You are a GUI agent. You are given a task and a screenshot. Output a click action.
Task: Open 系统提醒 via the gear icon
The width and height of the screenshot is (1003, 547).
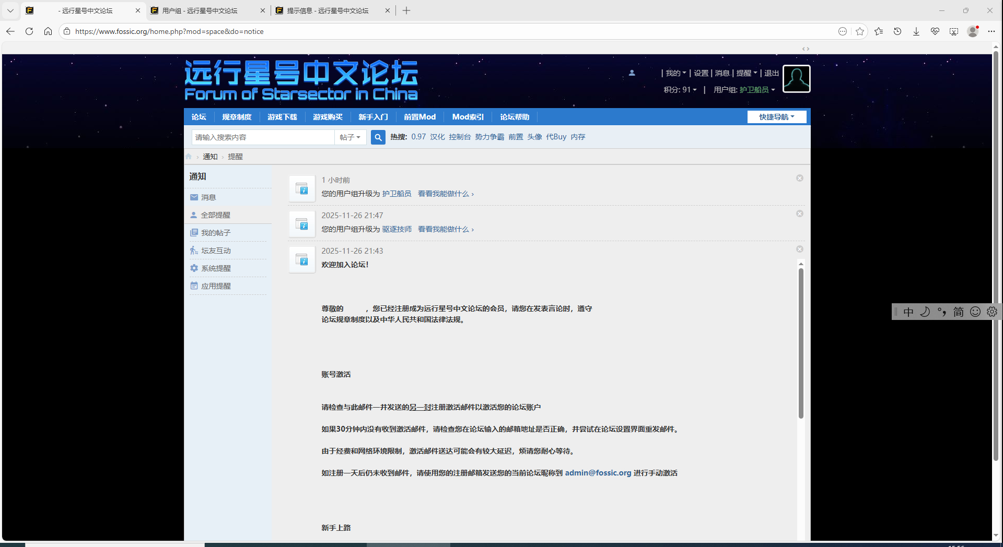point(195,268)
